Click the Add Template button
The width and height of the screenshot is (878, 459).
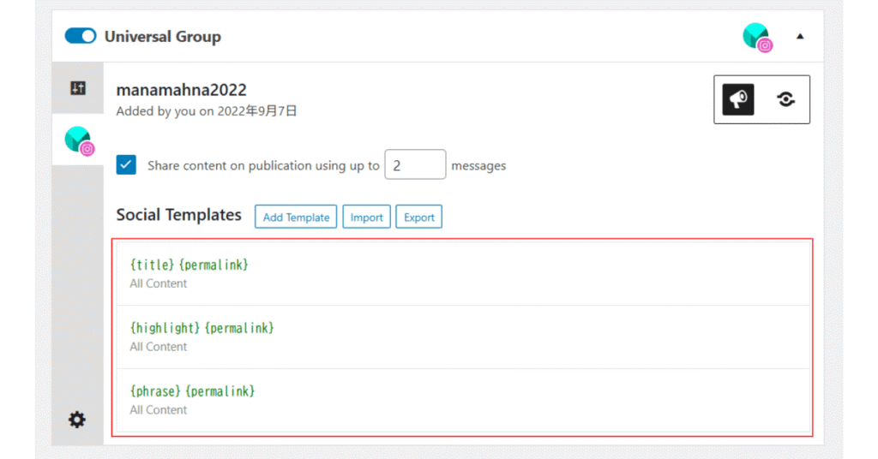pyautogui.click(x=296, y=217)
